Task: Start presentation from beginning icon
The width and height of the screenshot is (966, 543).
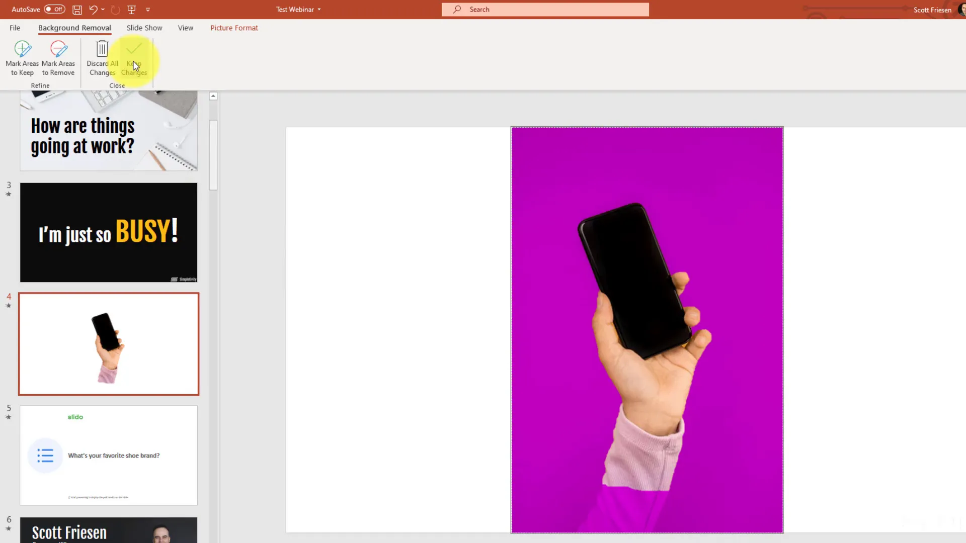Action: (x=132, y=10)
